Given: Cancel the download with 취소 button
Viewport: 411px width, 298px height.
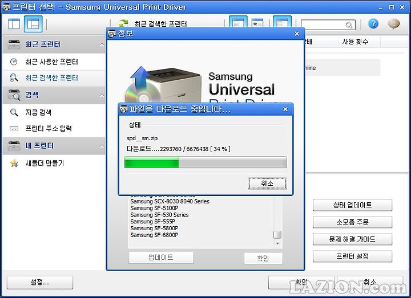Looking at the screenshot, I should [x=267, y=183].
